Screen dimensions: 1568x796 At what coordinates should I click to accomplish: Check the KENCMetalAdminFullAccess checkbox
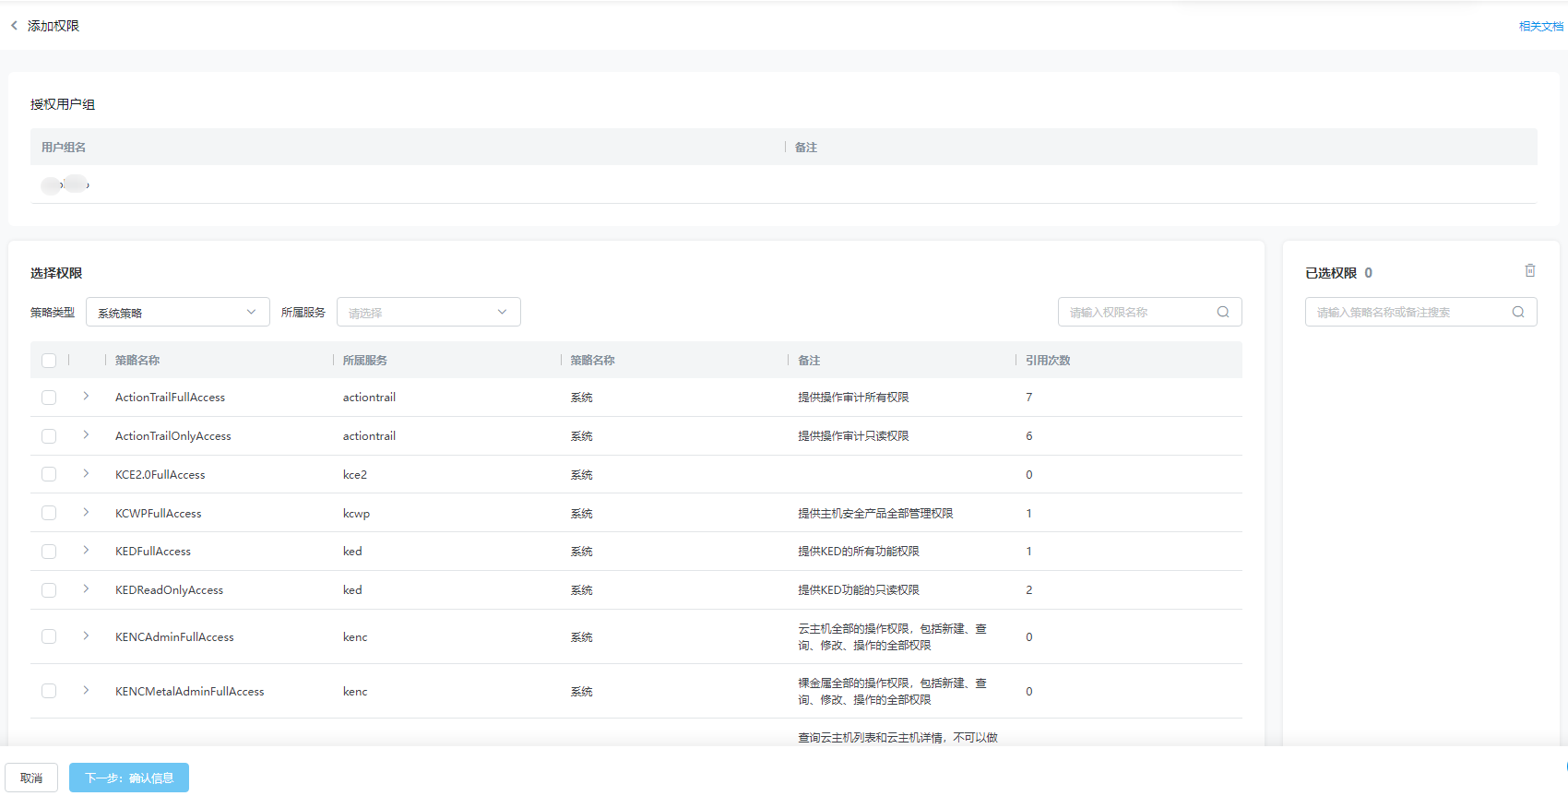(49, 691)
